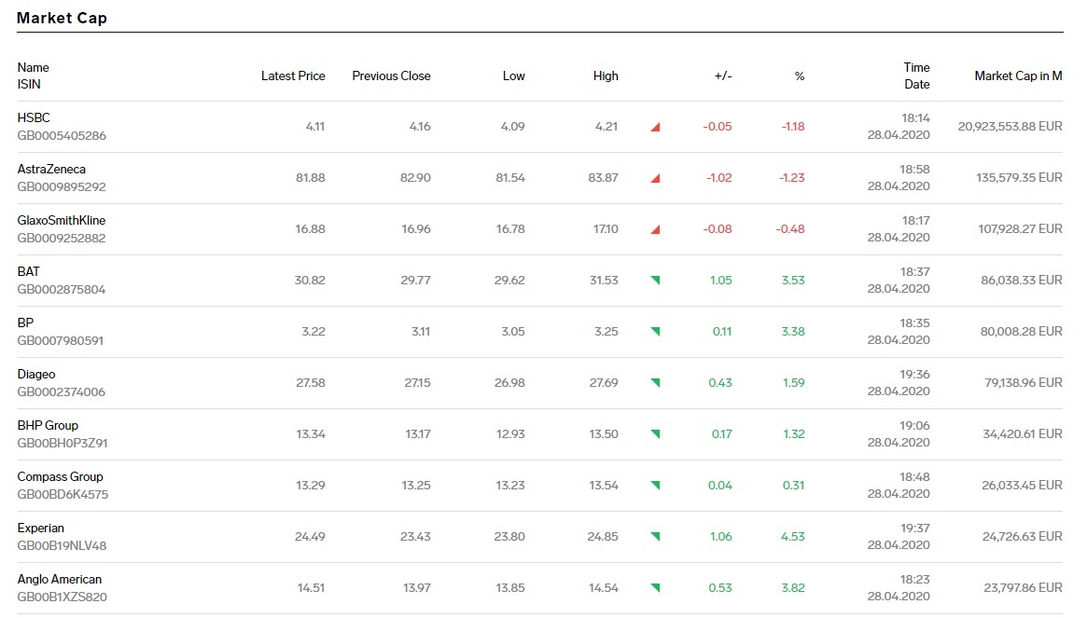Open the AstraZeneca stock link

[51, 169]
